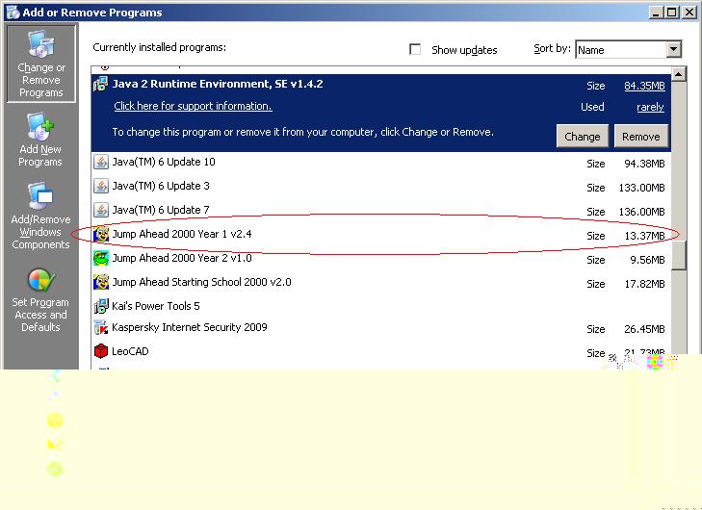
Task: Select Kai's Power Tools 5 entry
Action: pos(380,306)
